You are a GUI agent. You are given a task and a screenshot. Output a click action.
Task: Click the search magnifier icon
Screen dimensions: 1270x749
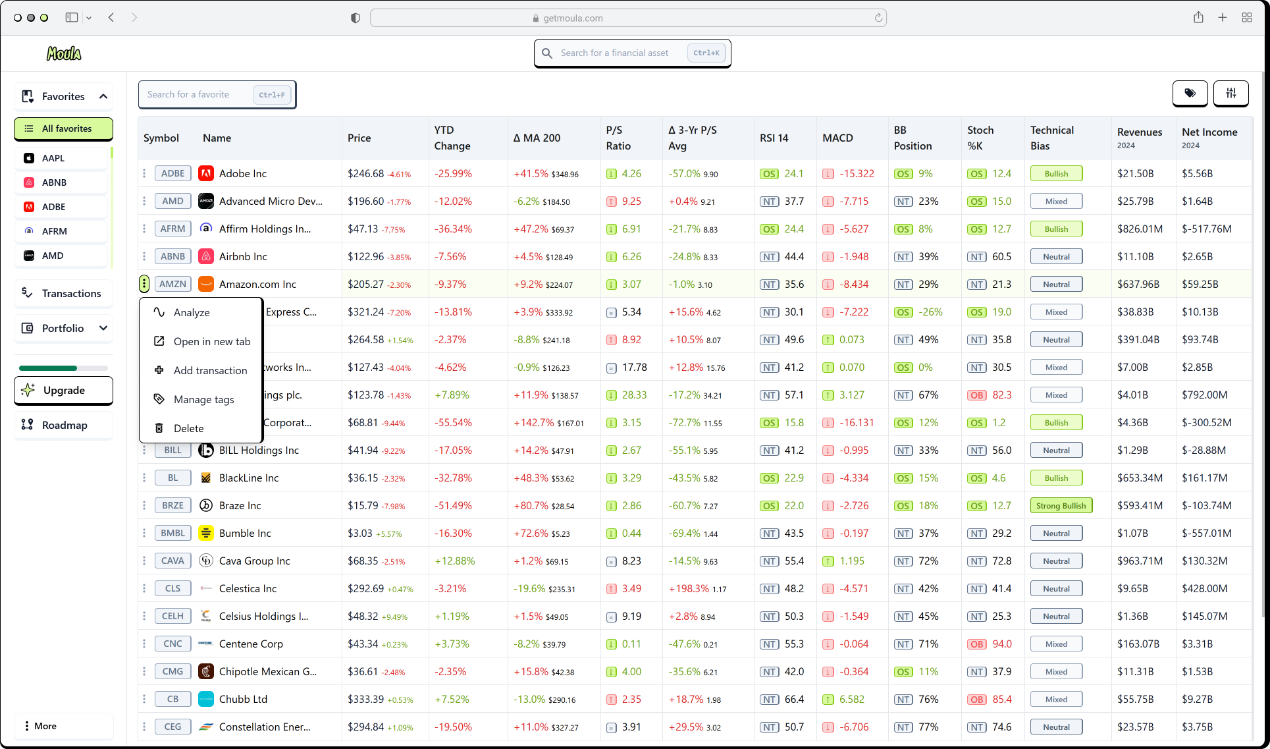(x=547, y=53)
